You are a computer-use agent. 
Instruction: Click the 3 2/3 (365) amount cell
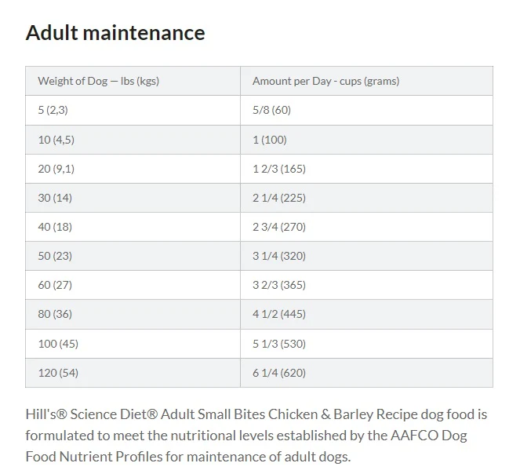pyautogui.click(x=366, y=285)
